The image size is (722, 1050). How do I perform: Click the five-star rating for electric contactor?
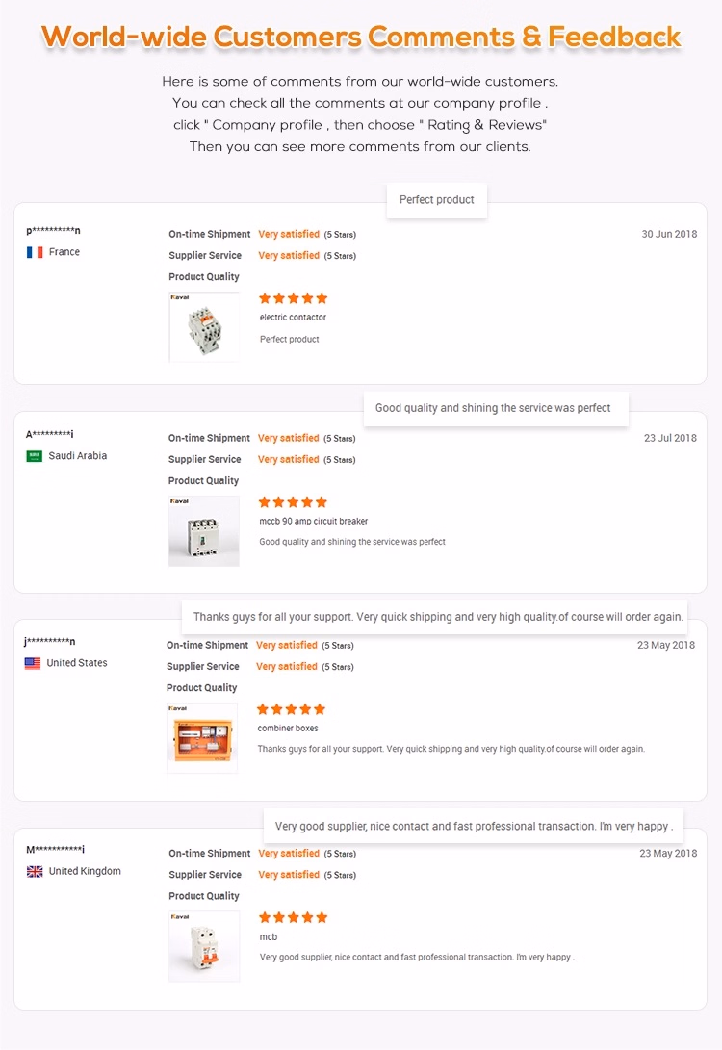pos(294,298)
